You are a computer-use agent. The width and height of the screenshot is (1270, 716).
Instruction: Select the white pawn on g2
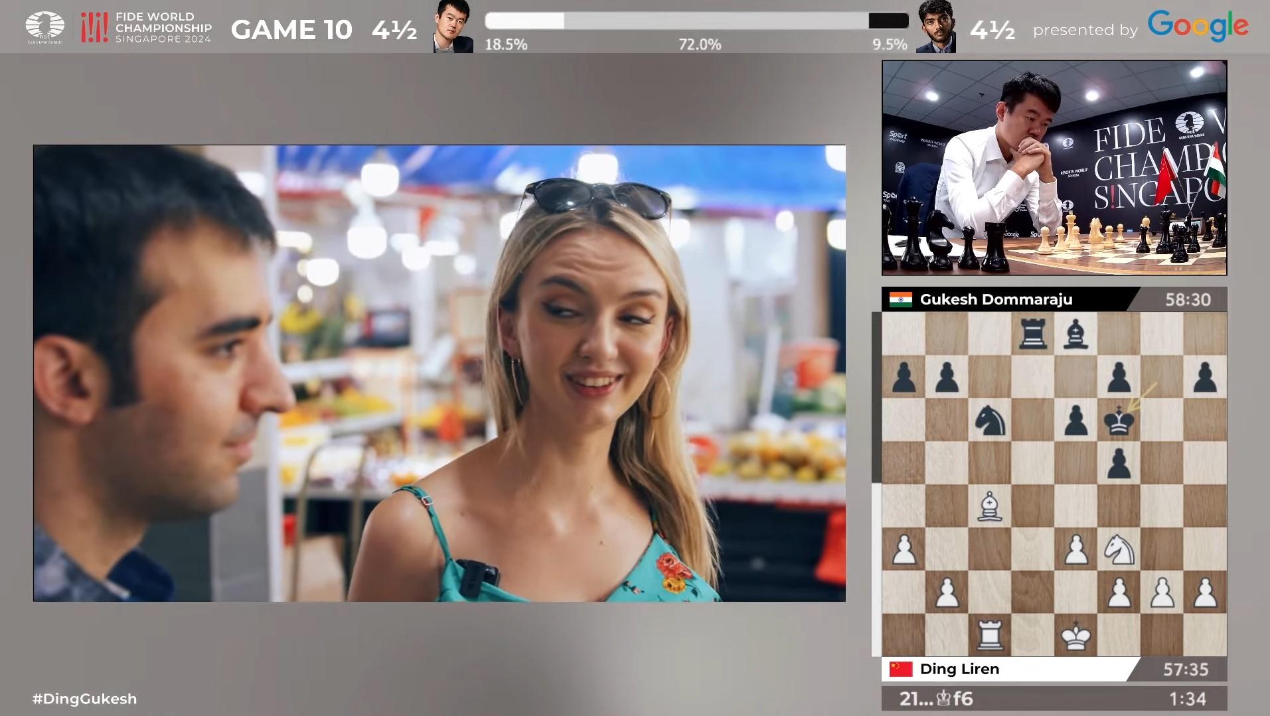[1162, 593]
